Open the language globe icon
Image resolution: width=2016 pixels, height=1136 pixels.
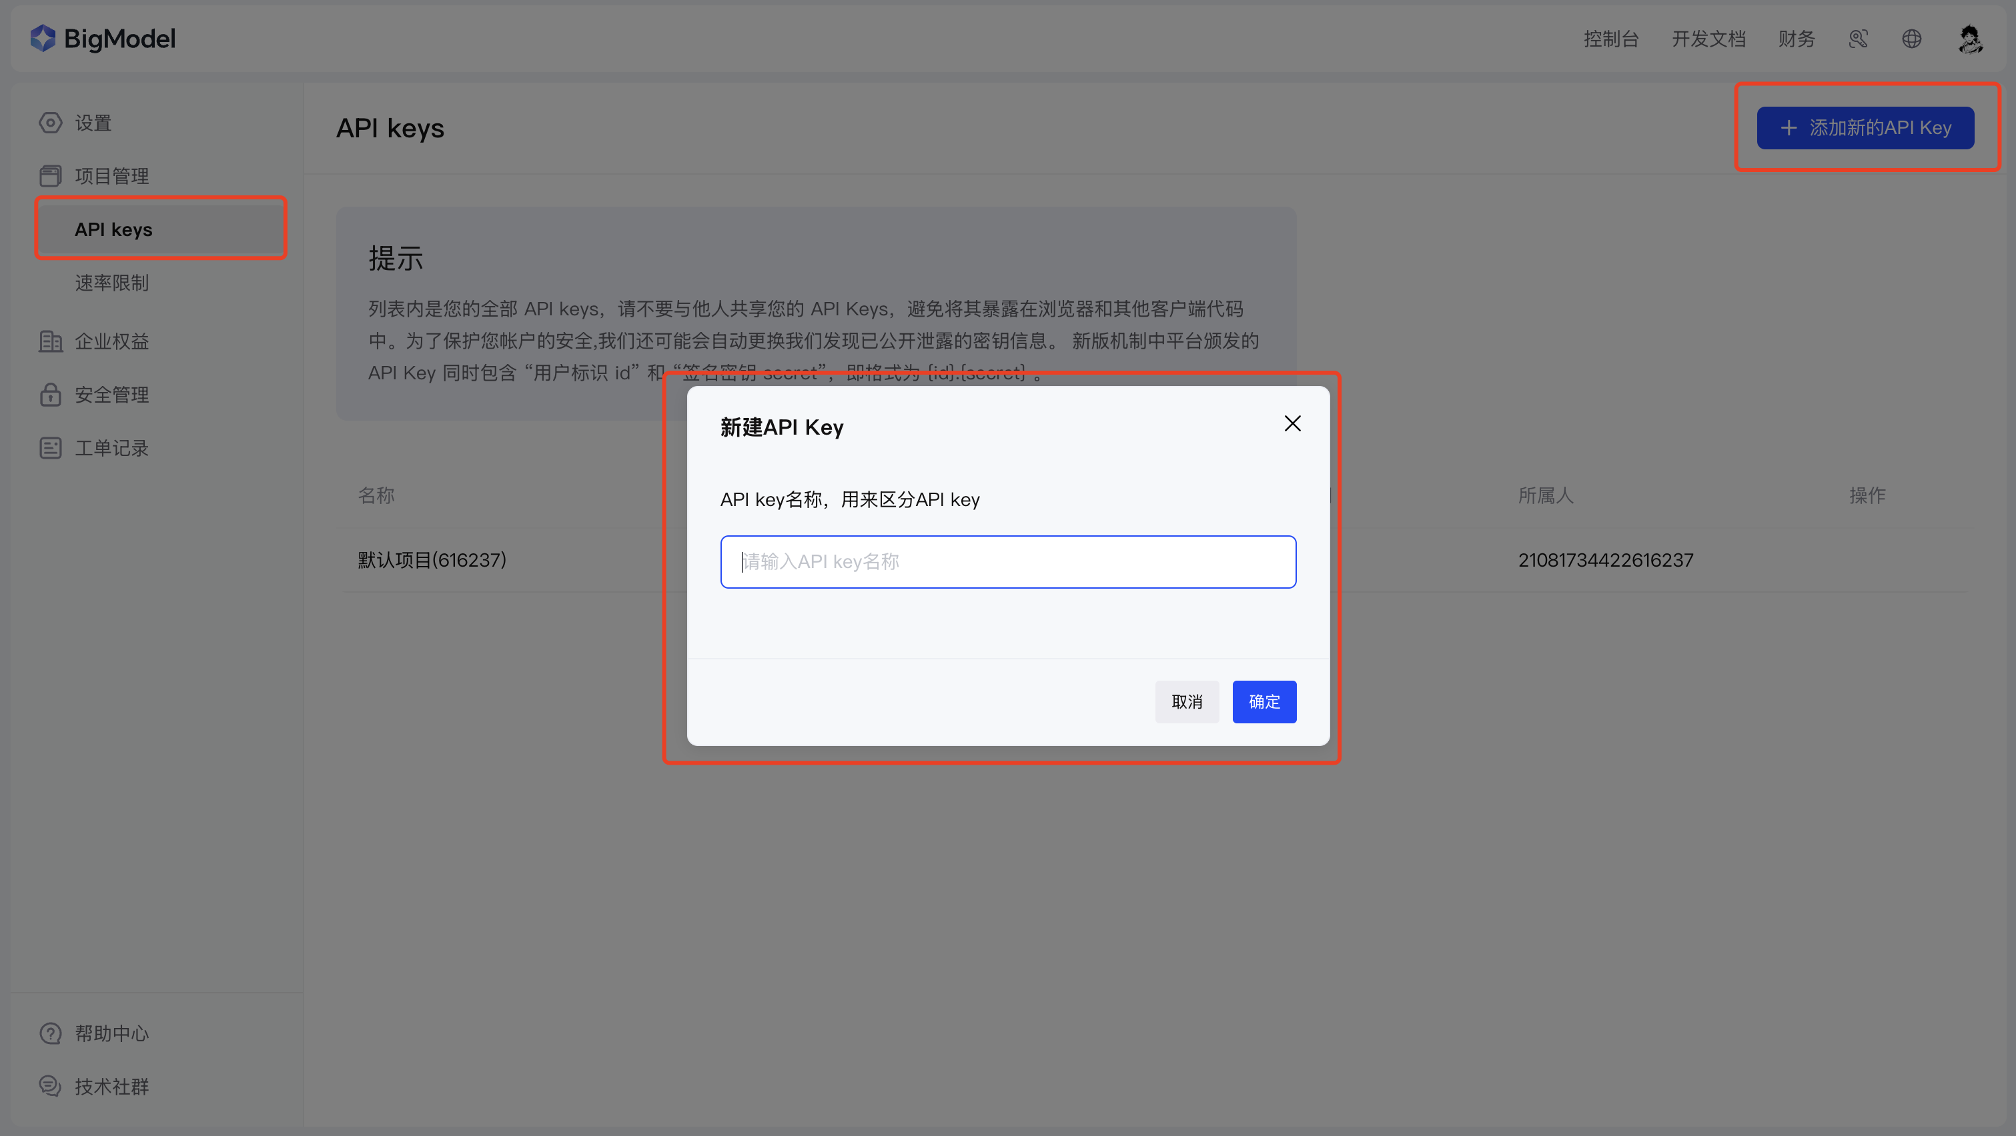pos(1911,38)
